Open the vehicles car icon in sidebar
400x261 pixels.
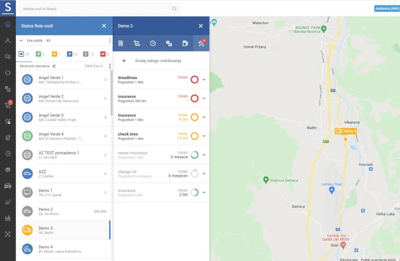click(x=8, y=186)
